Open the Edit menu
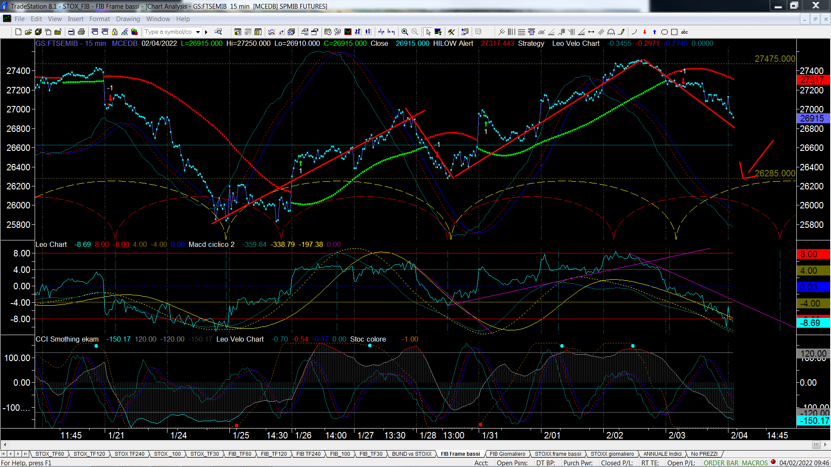Viewport: 831px width, 467px height. (36, 19)
